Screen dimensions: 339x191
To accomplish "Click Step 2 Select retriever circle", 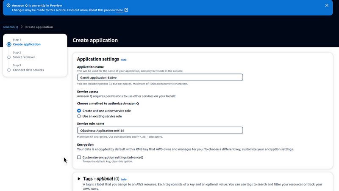I will [9, 57].
